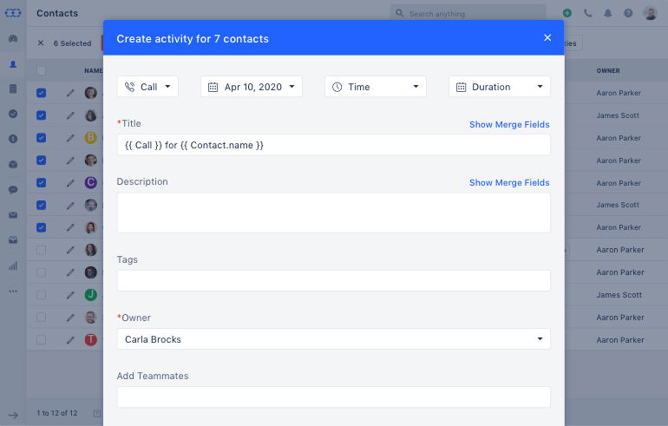
Task: Open the Contacts person icon in sidebar
Action: pyautogui.click(x=13, y=64)
